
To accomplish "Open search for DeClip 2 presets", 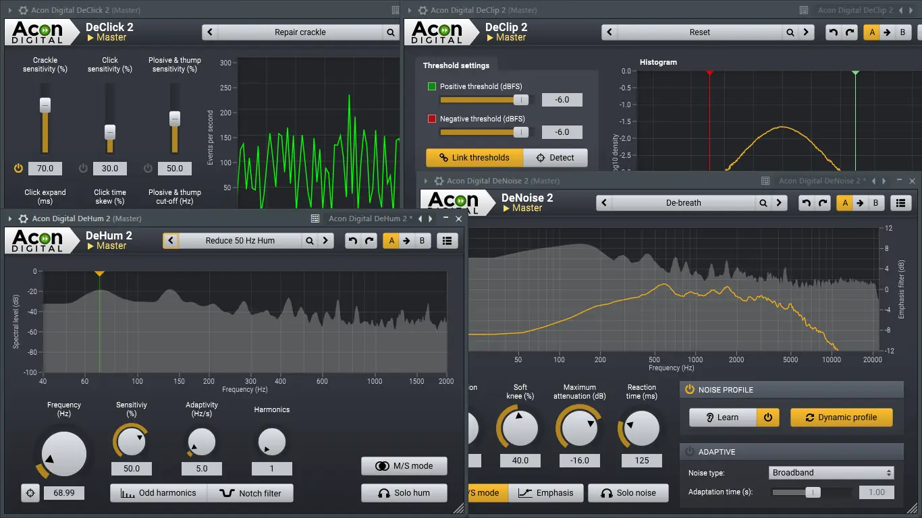I will (x=790, y=32).
